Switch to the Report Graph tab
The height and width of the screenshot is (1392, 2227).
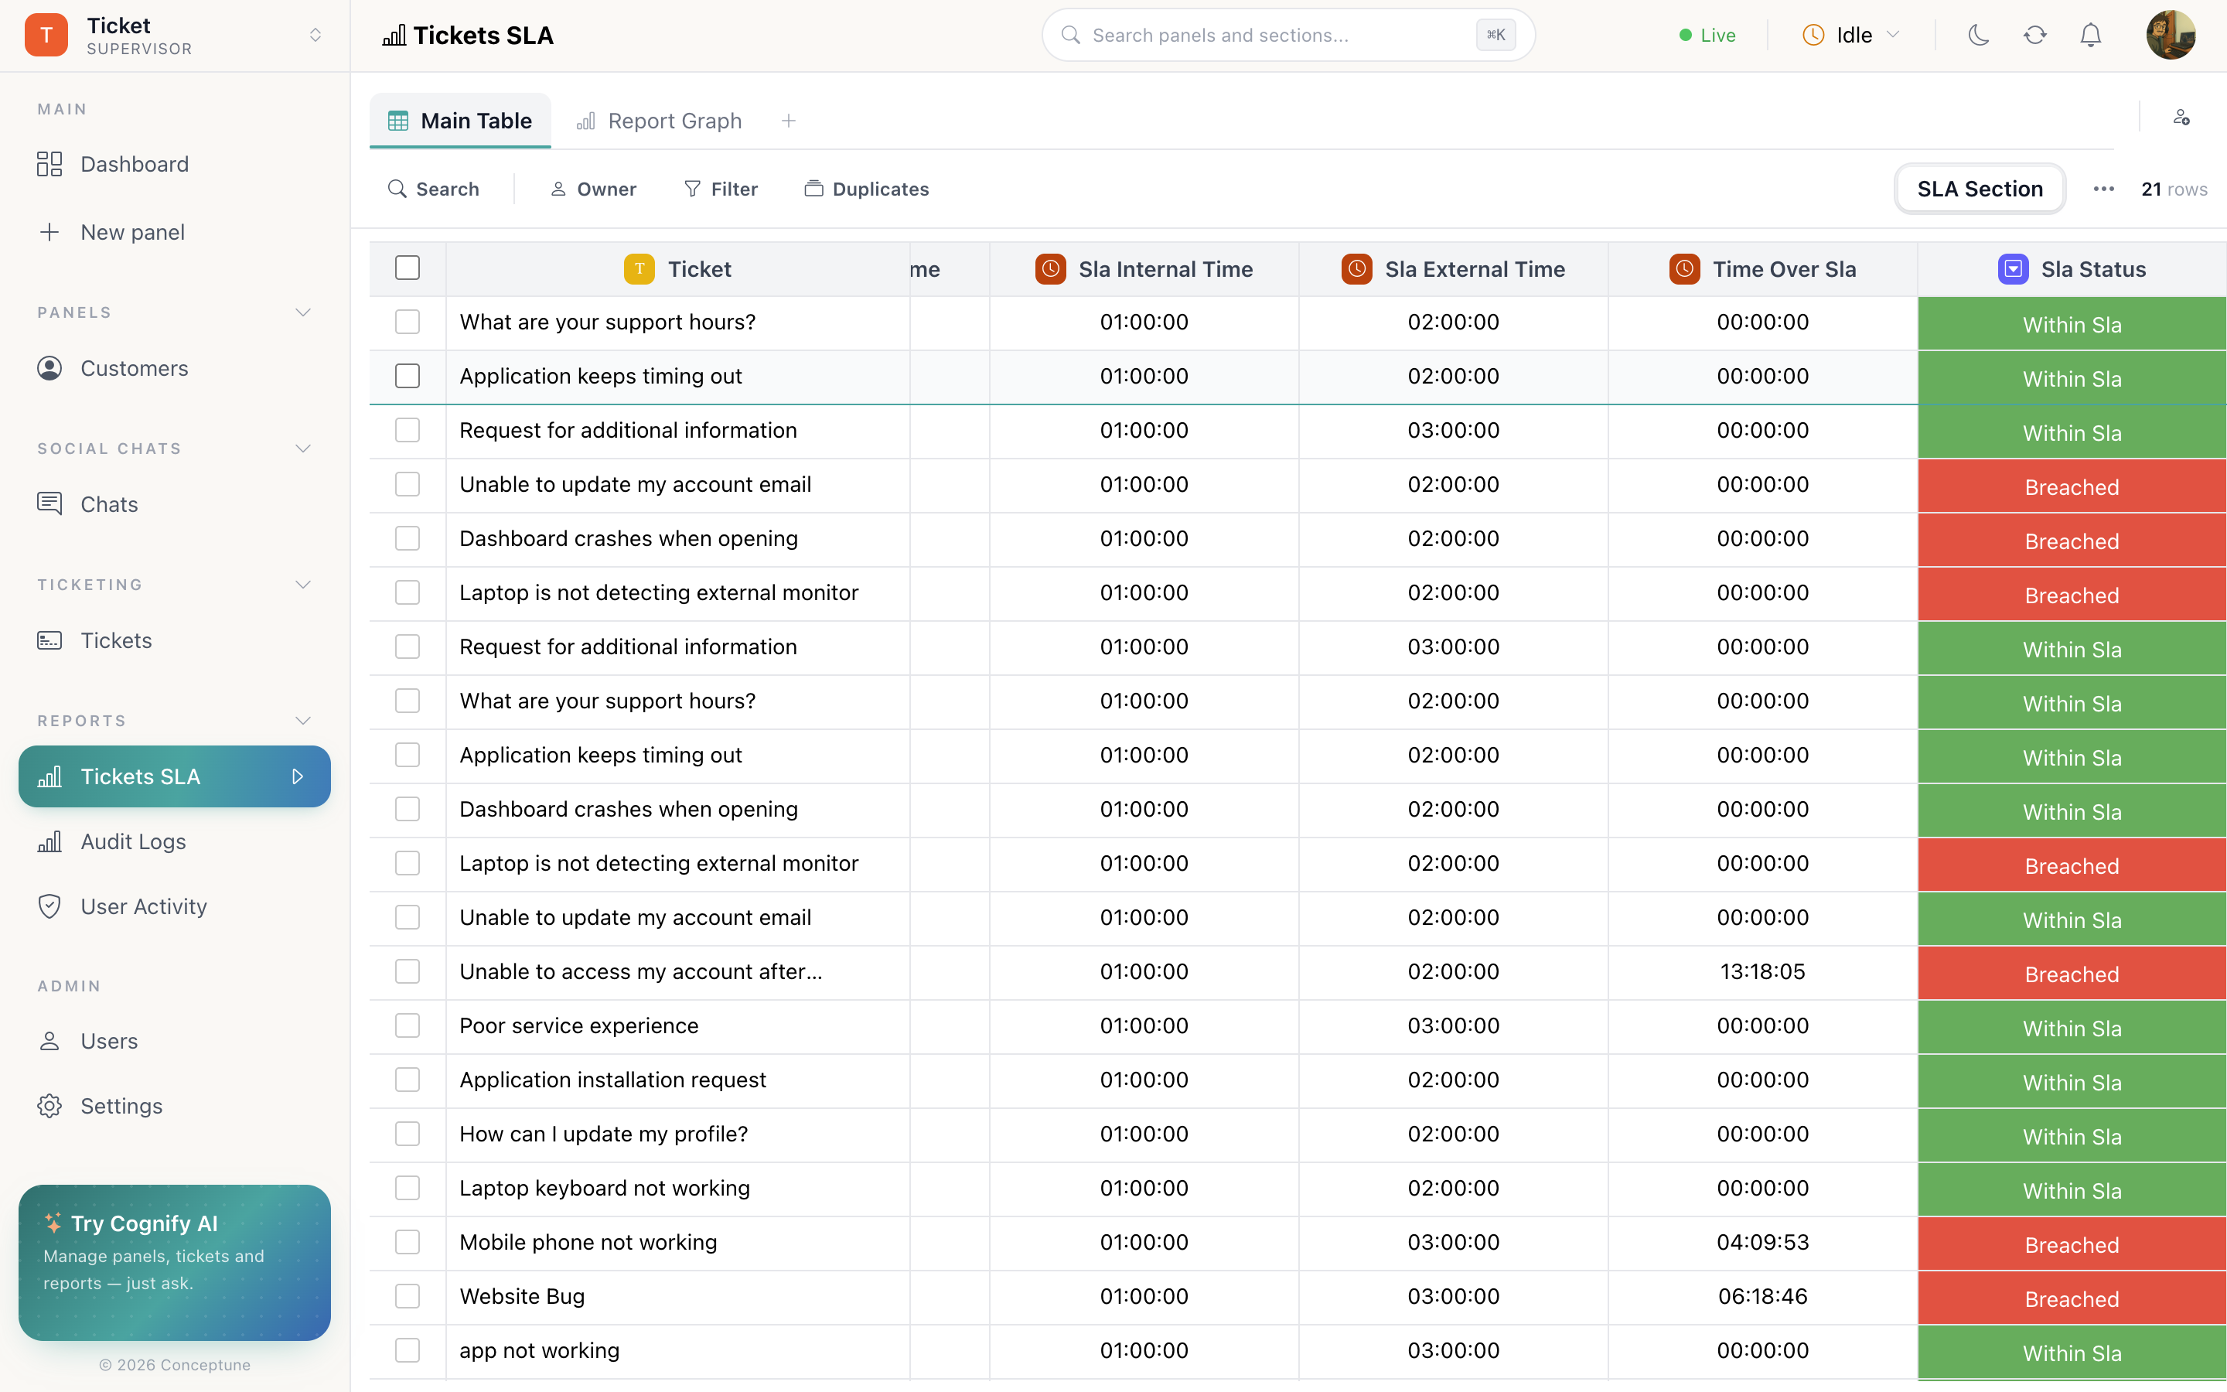[660, 121]
